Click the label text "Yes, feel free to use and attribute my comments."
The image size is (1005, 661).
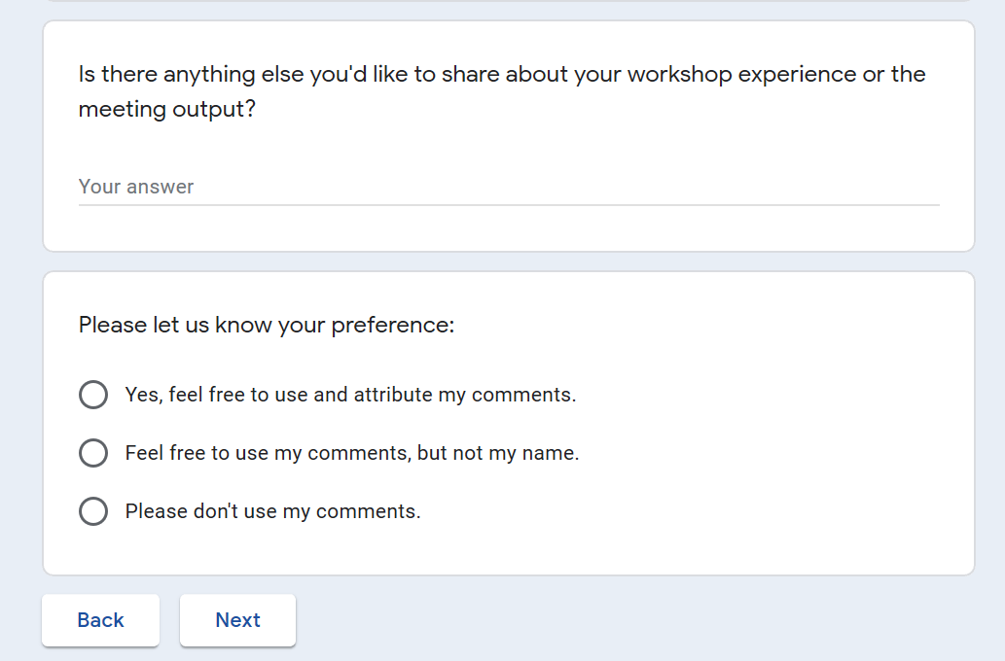tap(350, 395)
